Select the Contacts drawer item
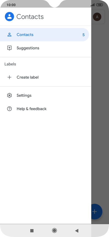Viewport: 109px width, 237px height. 44,35
